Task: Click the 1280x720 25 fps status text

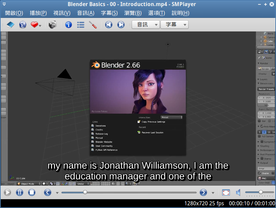Action: pyautogui.click(x=204, y=203)
